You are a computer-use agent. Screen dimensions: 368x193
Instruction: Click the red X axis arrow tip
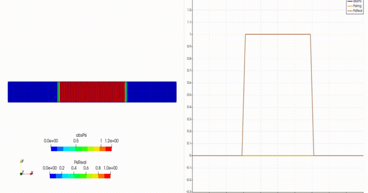coord(32,173)
